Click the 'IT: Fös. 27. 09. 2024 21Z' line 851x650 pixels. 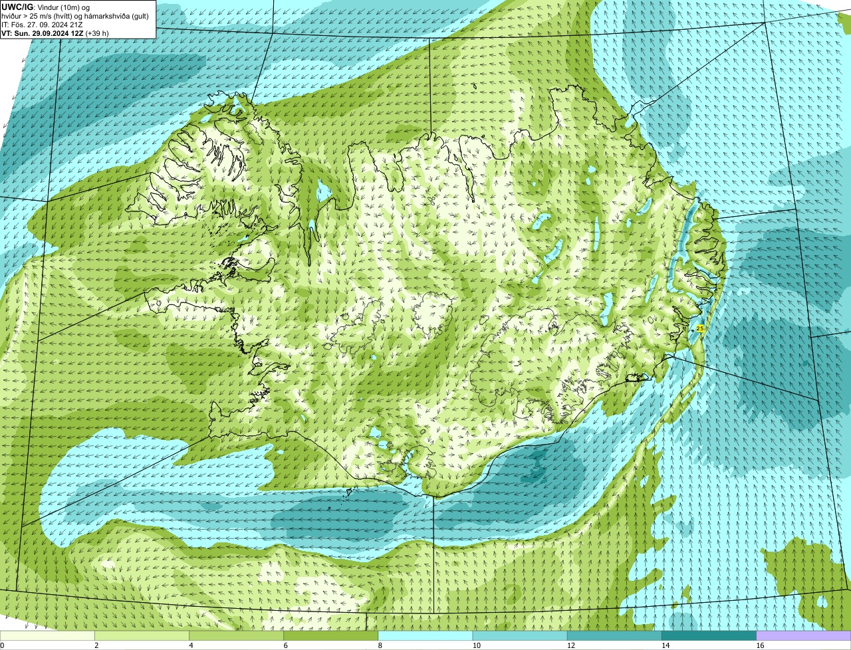point(42,25)
